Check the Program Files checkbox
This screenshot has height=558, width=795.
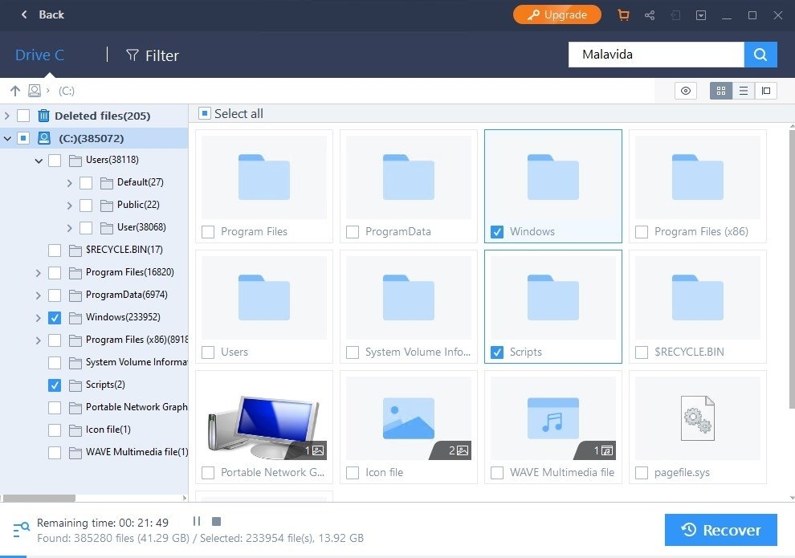pyautogui.click(x=207, y=232)
